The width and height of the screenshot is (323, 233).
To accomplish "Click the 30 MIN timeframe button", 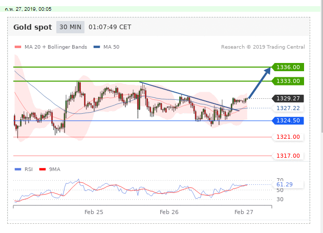I will 71,27.
